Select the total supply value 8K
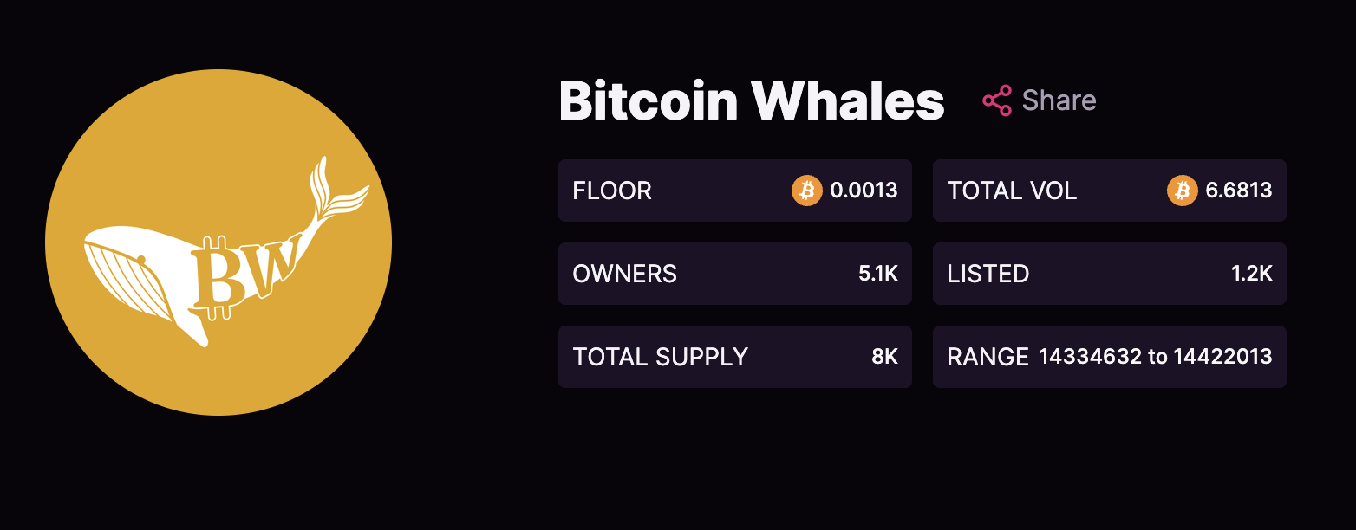This screenshot has height=530, width=1356. click(884, 357)
